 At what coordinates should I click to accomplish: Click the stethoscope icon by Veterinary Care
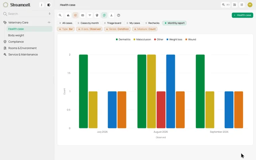point(5,22)
